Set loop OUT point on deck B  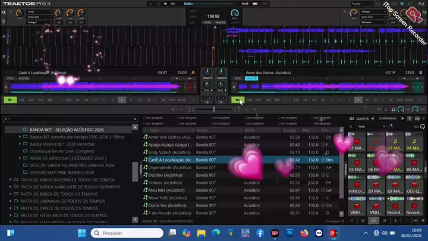tap(399, 100)
